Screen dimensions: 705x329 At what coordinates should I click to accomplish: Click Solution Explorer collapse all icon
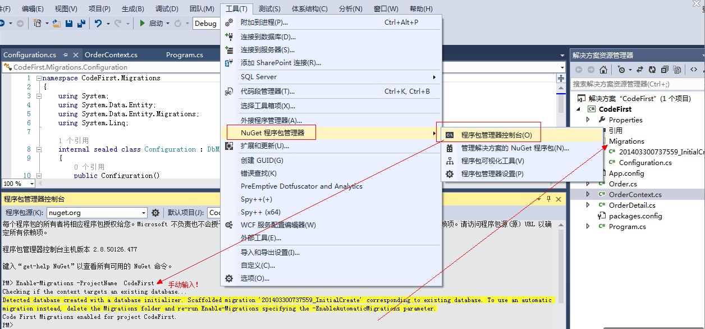(x=665, y=70)
